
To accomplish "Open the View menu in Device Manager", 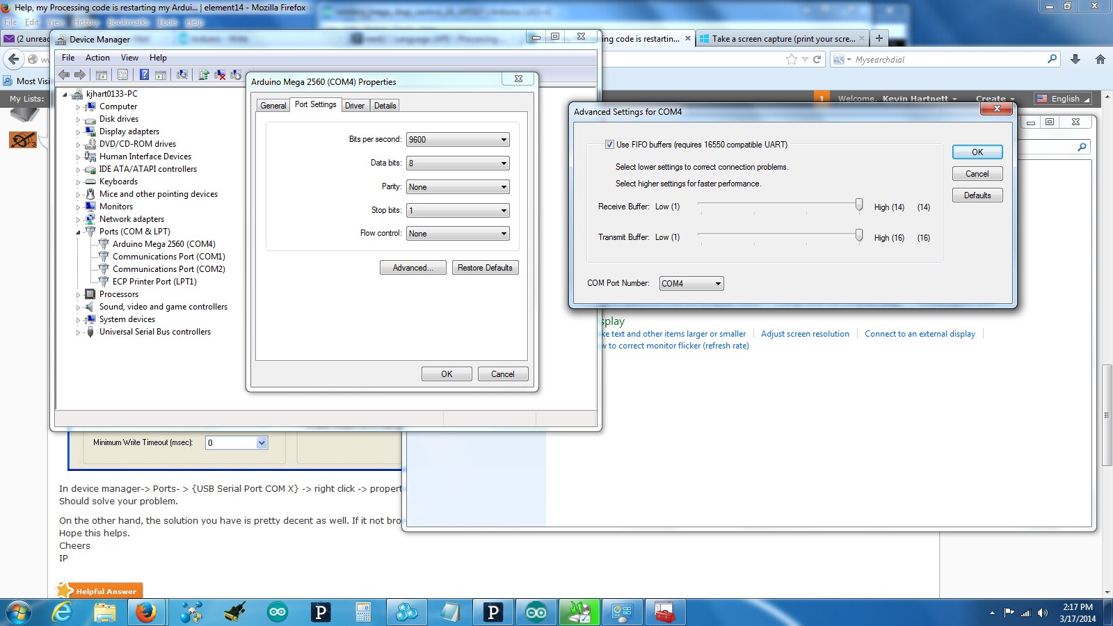I will pyautogui.click(x=129, y=58).
